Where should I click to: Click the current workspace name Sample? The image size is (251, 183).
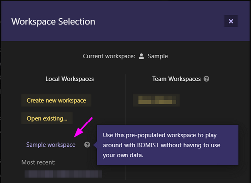pos(158,56)
